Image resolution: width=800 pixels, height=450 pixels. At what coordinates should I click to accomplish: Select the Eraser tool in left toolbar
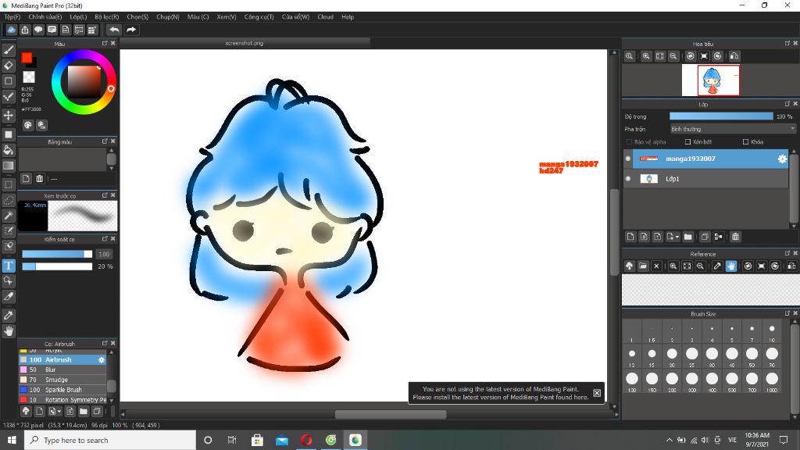[x=9, y=66]
